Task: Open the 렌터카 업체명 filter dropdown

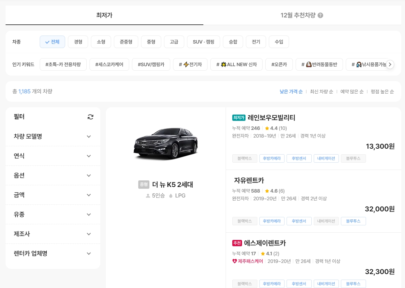Action: click(x=52, y=253)
